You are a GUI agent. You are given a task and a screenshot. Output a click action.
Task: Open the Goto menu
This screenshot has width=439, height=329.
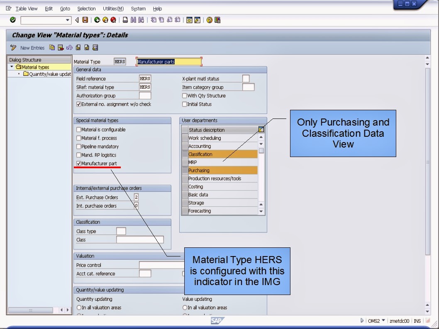click(65, 9)
